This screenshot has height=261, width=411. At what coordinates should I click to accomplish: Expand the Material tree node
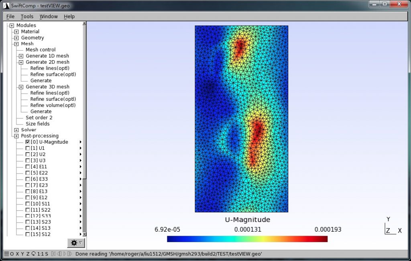16,31
